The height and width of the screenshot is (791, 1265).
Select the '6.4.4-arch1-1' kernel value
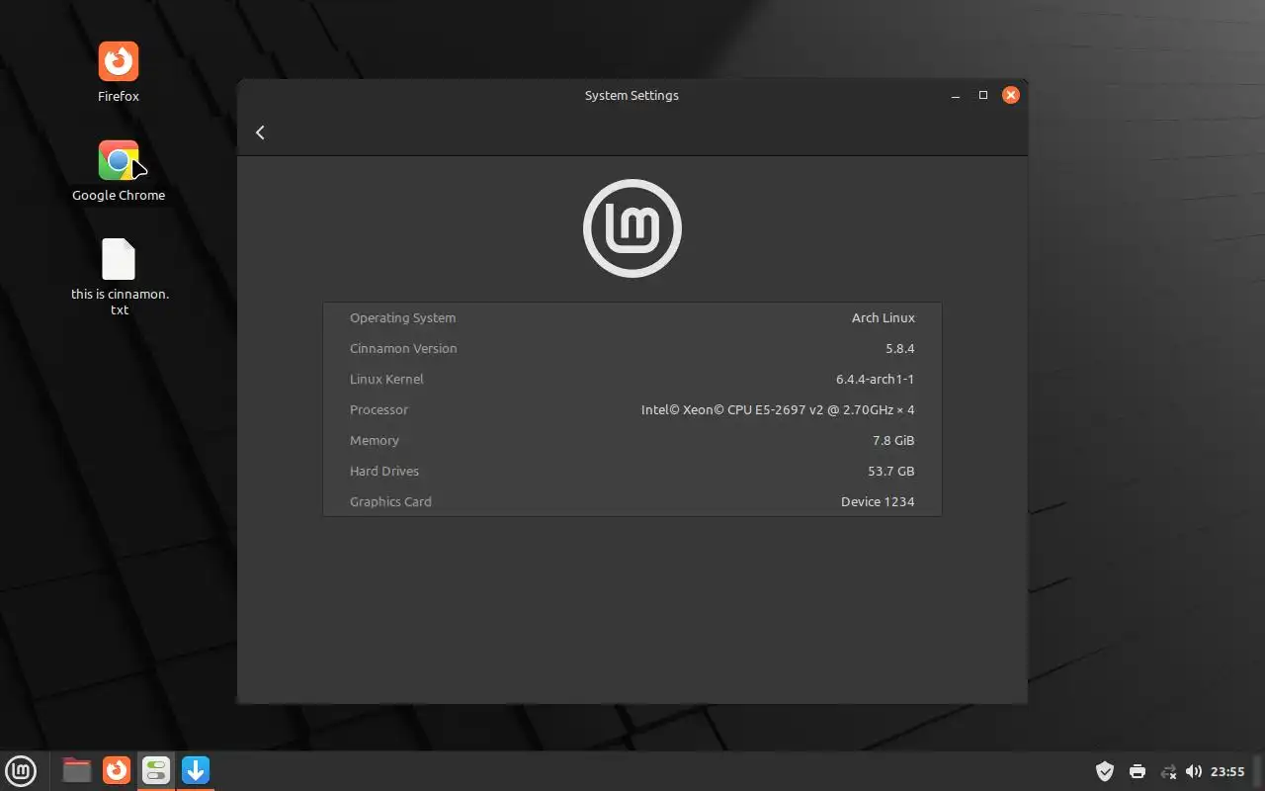(876, 380)
